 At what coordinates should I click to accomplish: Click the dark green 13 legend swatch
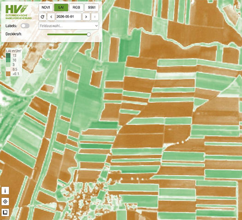8,55
